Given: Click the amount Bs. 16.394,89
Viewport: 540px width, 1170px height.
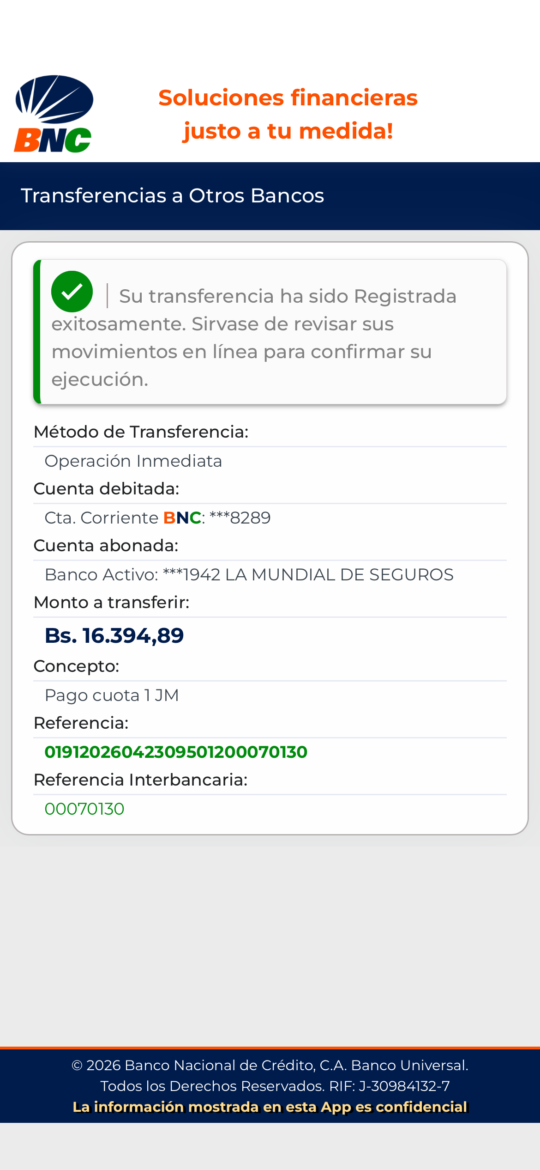Looking at the screenshot, I should click(114, 635).
